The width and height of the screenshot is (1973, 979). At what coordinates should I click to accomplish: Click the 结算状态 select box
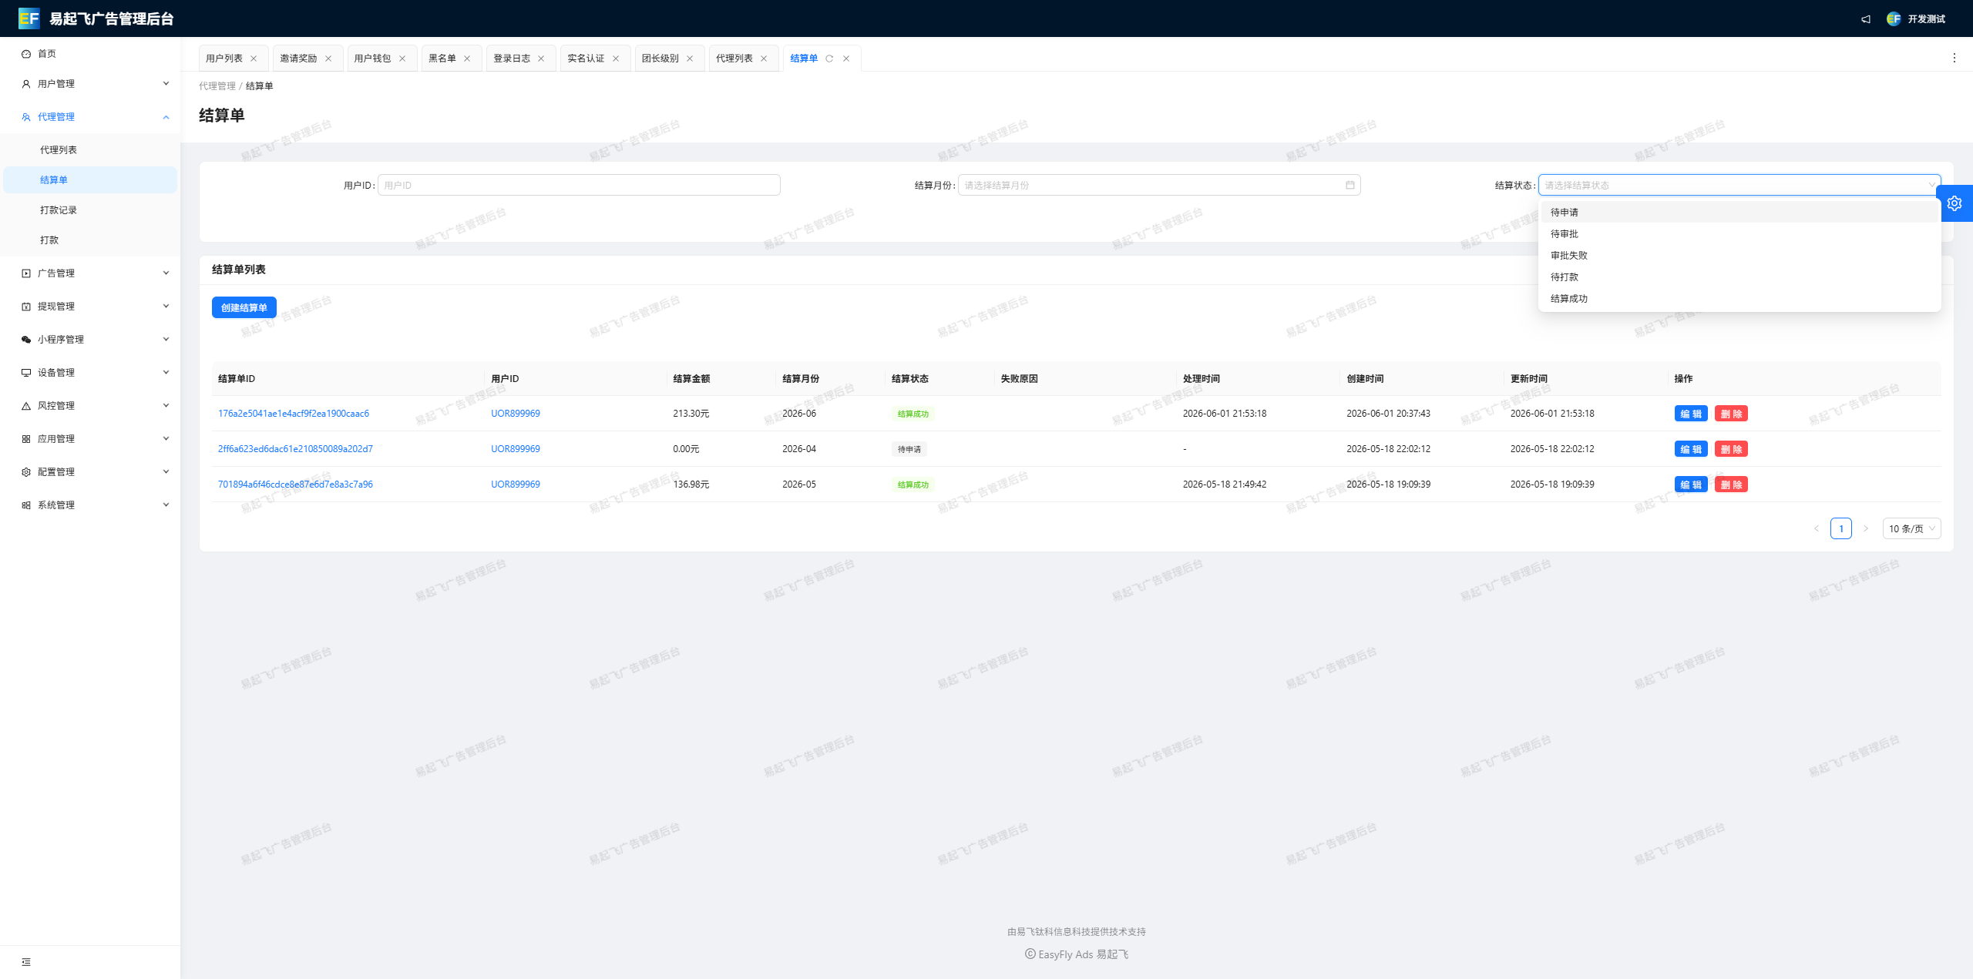point(1739,185)
